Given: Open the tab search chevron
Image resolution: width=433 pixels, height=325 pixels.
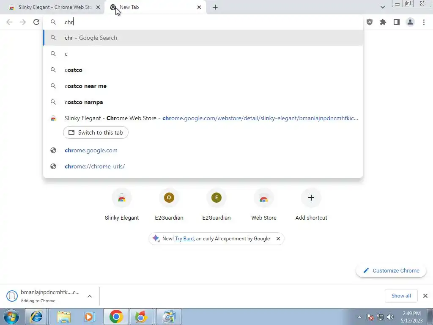Looking at the screenshot, I should pyautogui.click(x=382, y=7).
